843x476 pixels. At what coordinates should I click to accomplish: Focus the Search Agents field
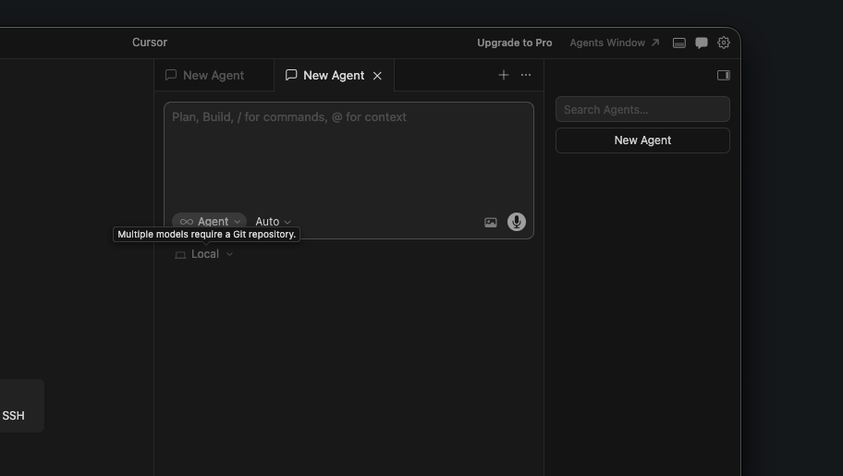642,109
